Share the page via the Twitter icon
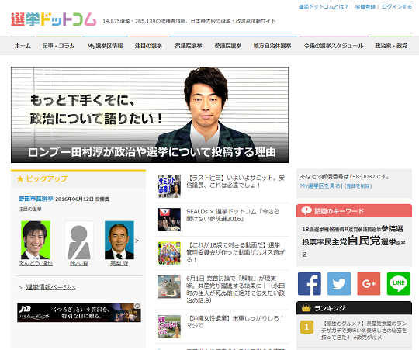The width and height of the screenshot is (419, 350). (339, 284)
